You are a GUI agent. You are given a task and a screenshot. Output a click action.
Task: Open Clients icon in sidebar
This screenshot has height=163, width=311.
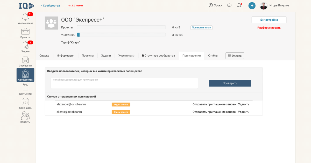point(25,116)
